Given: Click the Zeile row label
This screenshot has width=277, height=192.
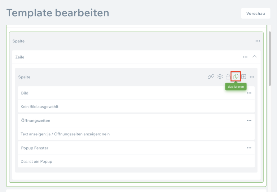Looking at the screenshot, I should (x=20, y=57).
